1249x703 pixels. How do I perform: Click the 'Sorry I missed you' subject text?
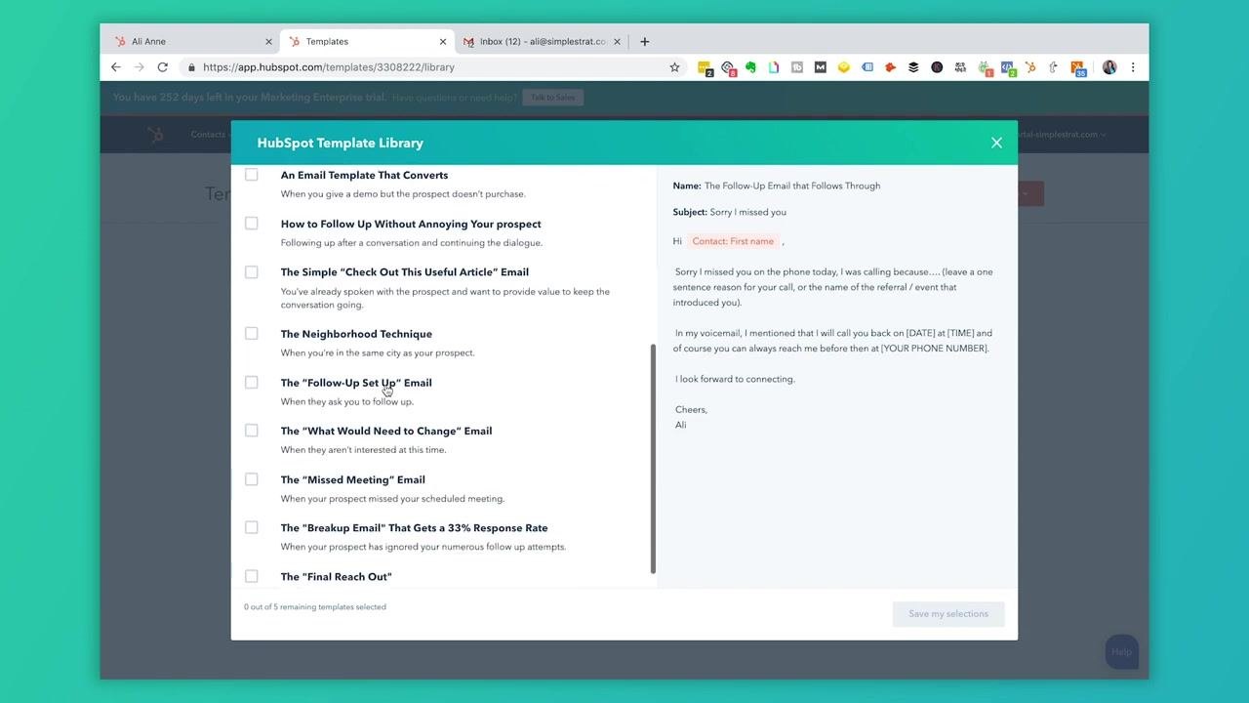(x=747, y=212)
